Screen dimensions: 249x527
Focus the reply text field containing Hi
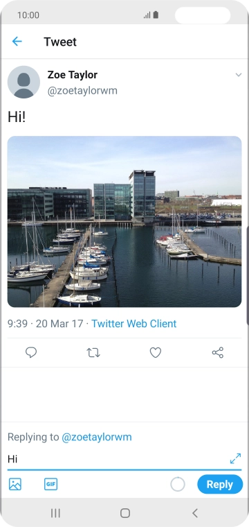[x=118, y=459]
